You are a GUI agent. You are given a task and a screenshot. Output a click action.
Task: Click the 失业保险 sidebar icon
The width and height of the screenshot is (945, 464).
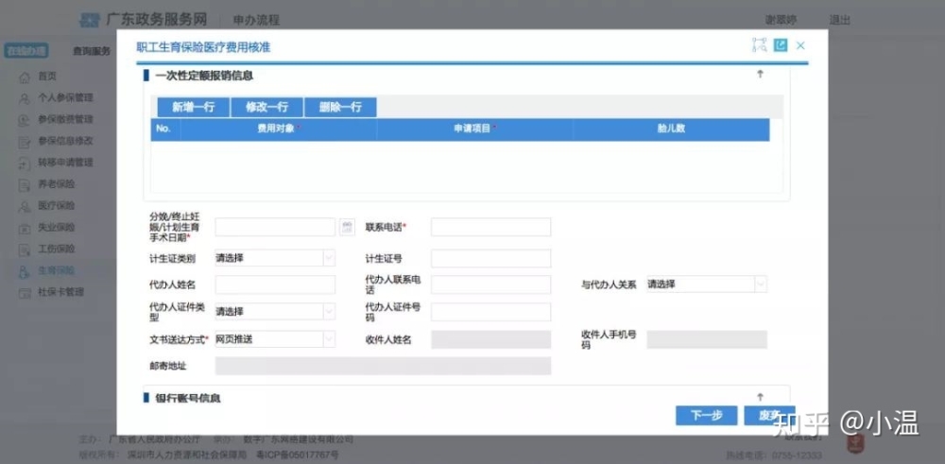point(25,229)
